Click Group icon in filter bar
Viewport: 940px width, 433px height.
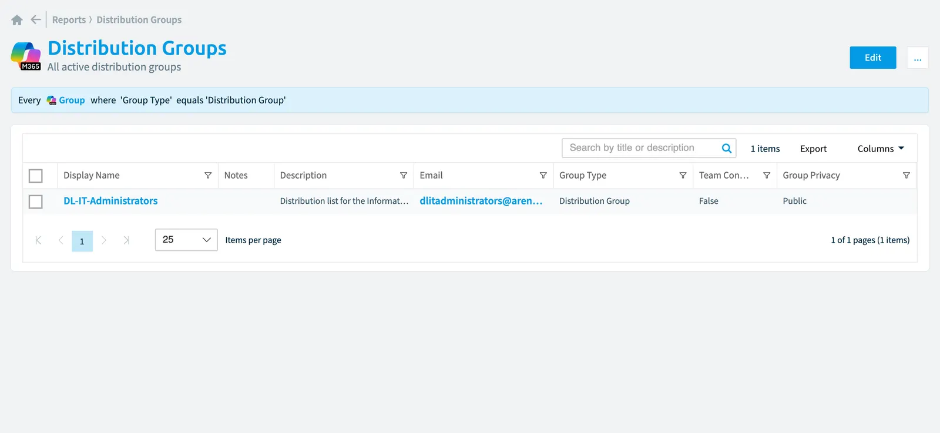[52, 100]
